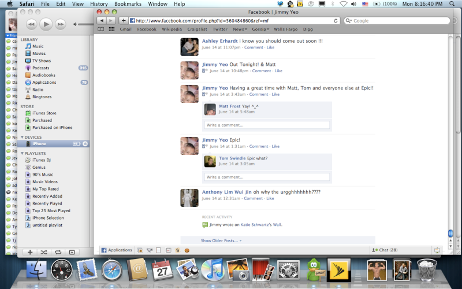
Task: Open the Craigslist bookmark
Action: pyautogui.click(x=197, y=29)
